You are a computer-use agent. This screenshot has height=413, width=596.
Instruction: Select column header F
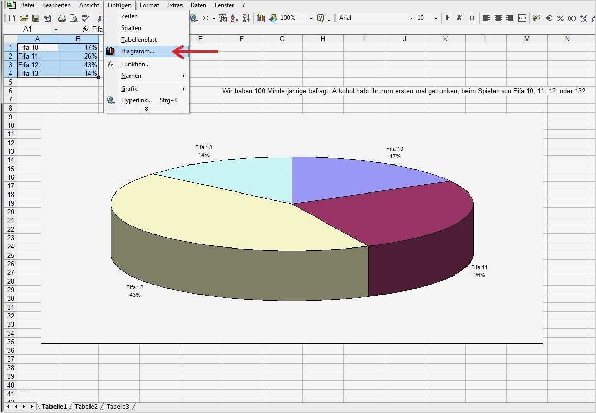click(x=241, y=39)
